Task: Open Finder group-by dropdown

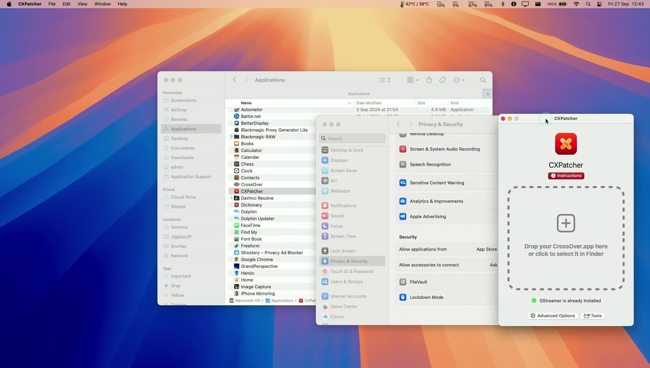Action: (413, 80)
